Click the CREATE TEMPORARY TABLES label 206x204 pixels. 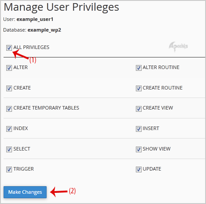coord(46,108)
